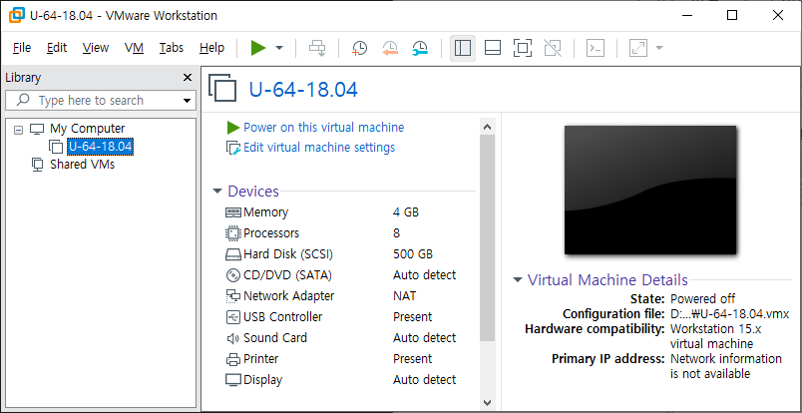Viewport: 802px width, 413px height.
Task: Click the U-64-18.04 tab icon
Action: 223,88
